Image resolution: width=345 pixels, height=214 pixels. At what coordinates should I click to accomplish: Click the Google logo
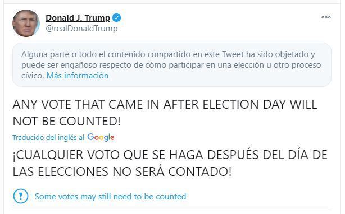click(101, 137)
